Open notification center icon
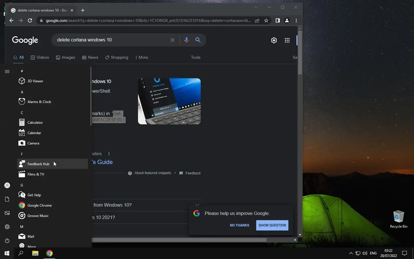The height and width of the screenshot is (259, 414). click(405, 253)
